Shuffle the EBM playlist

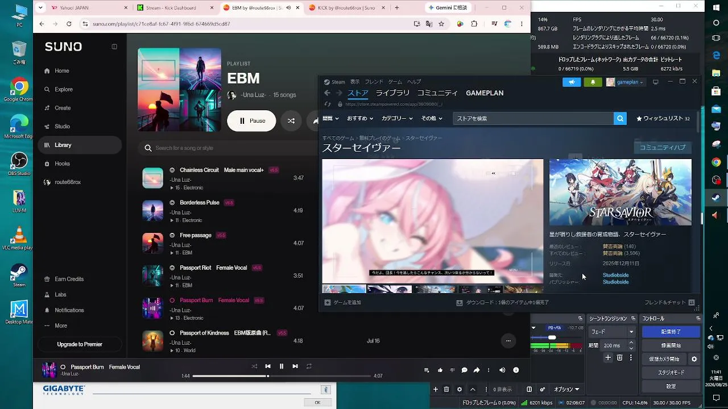291,121
